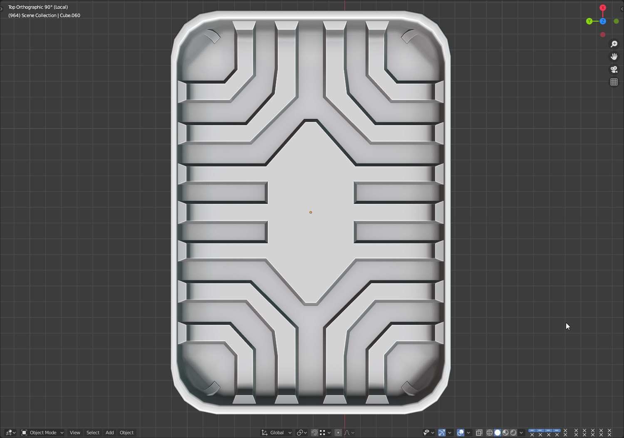This screenshot has width=624, height=438.
Task: Click the zoom view magnifier icon
Action: click(x=614, y=44)
